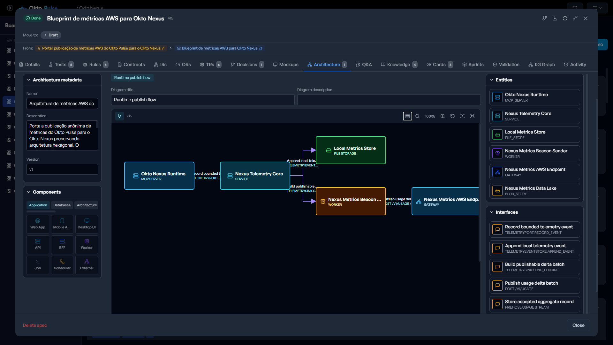Add an External component
The height and width of the screenshot is (345, 613).
87,265
